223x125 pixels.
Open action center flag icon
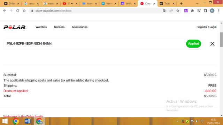tap(192, 121)
